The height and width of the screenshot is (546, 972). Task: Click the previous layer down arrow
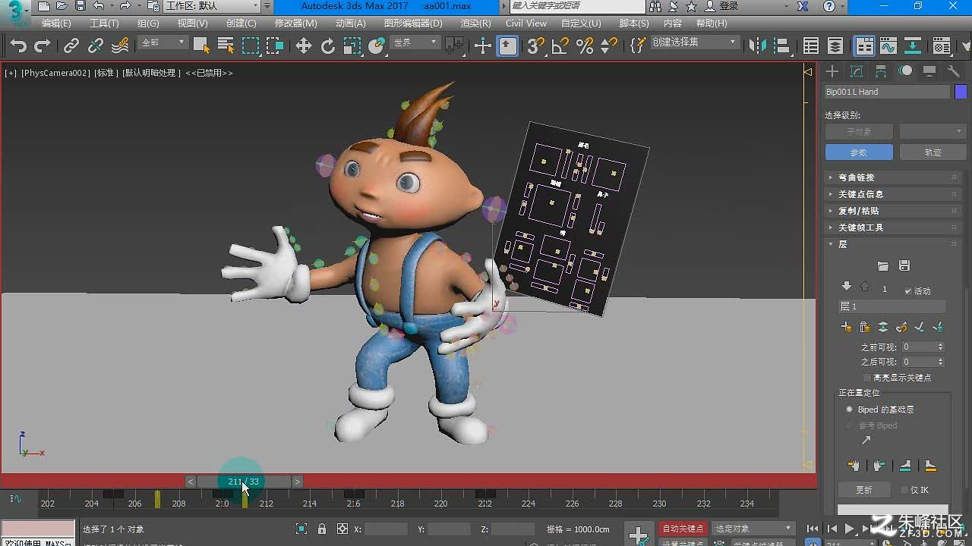click(x=847, y=287)
